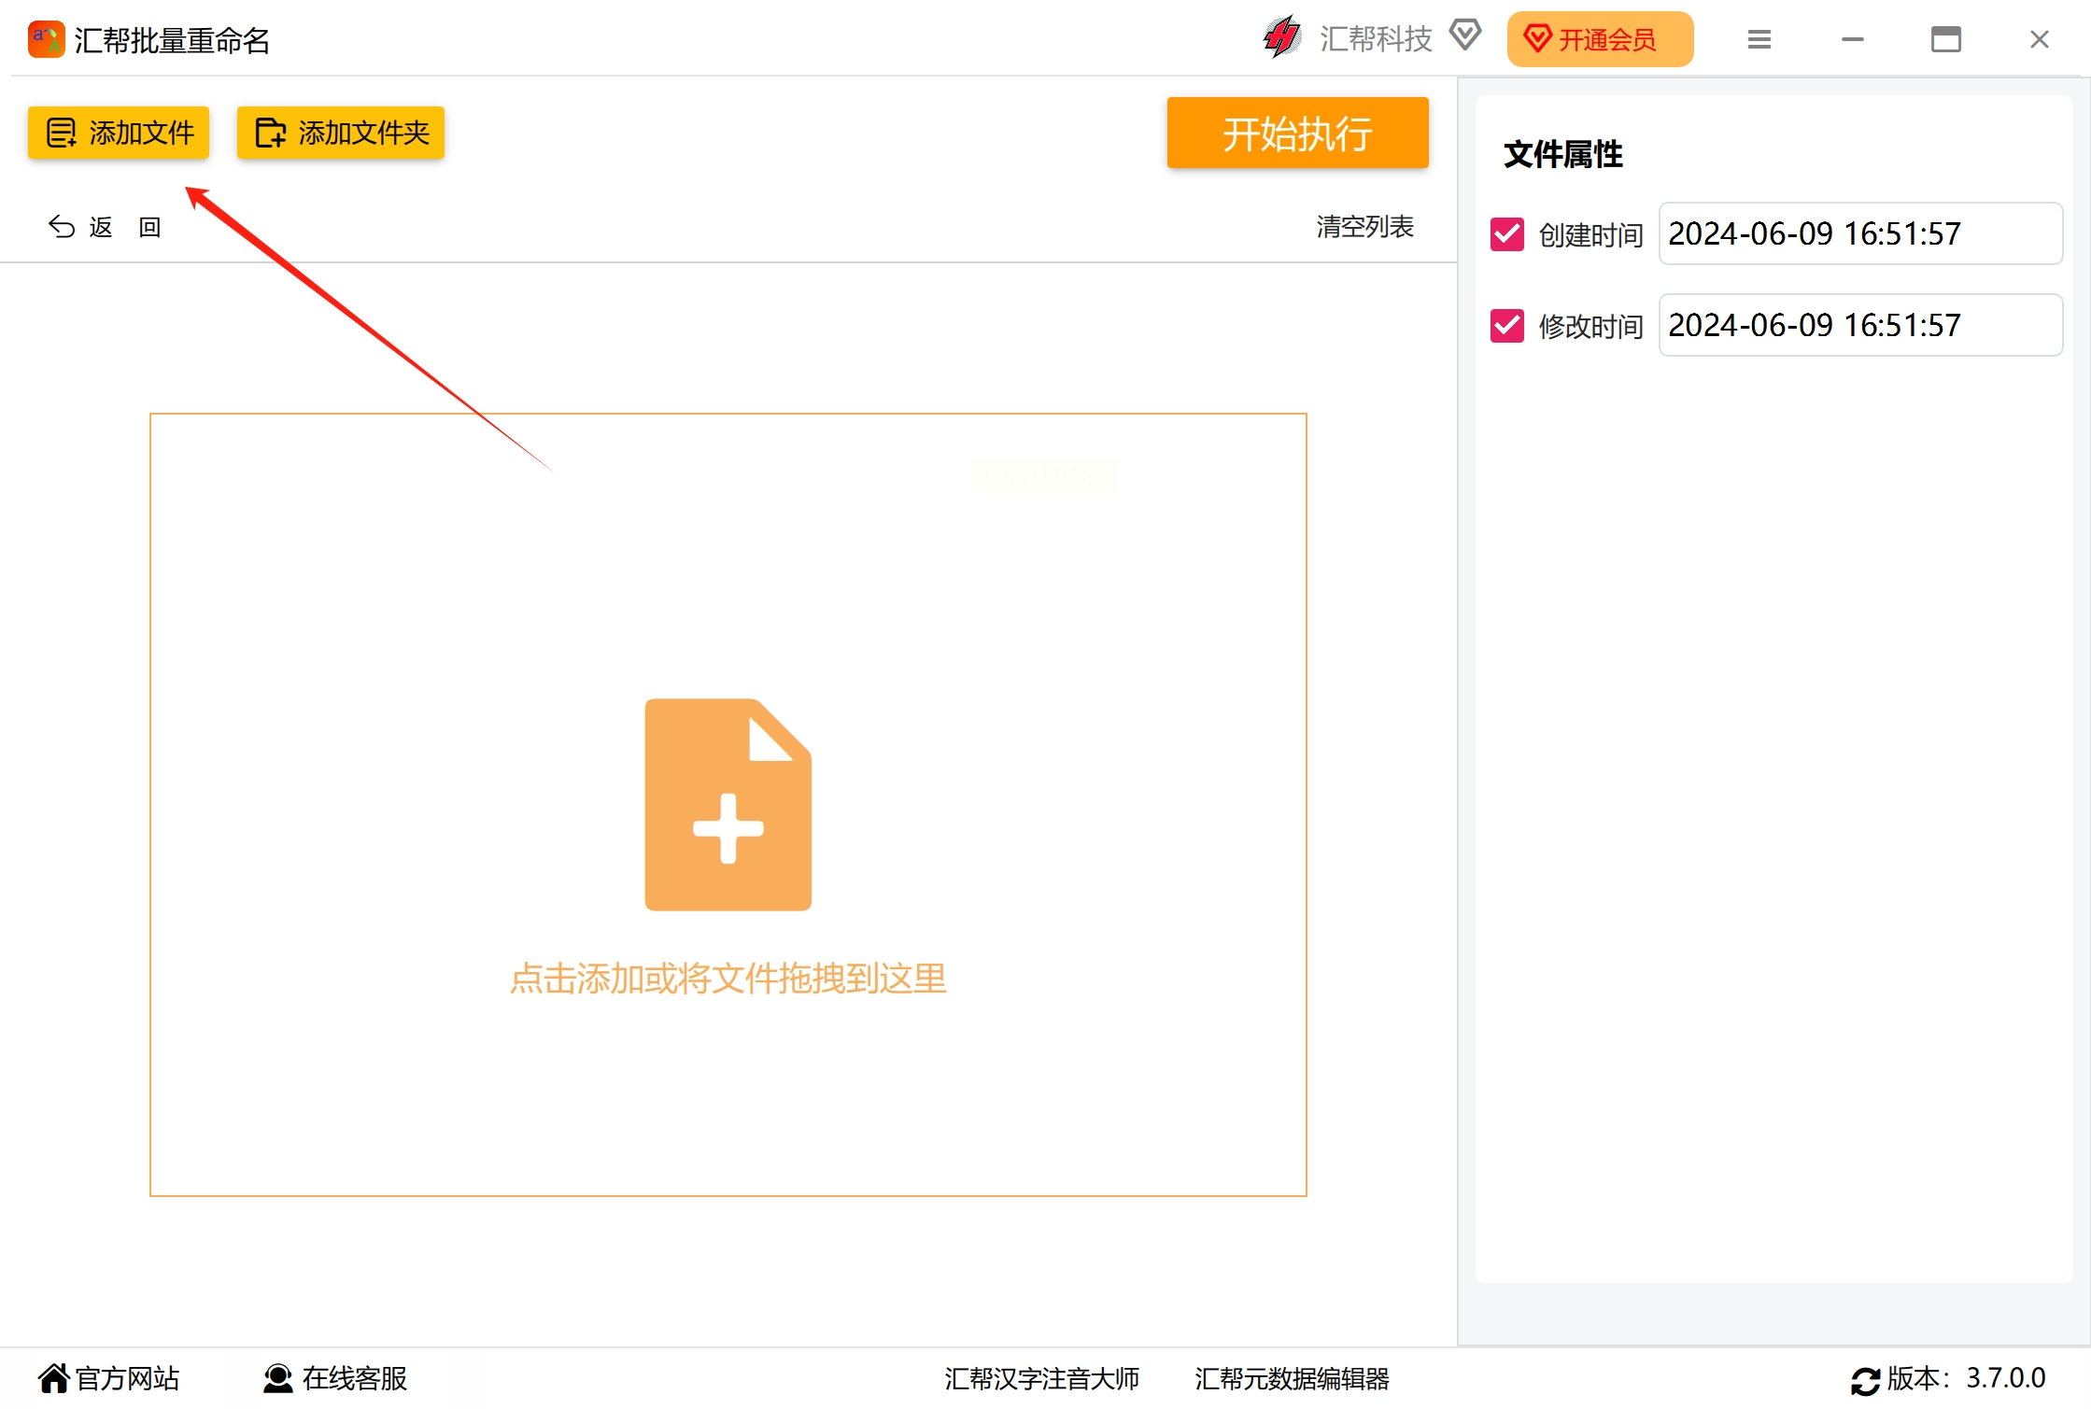Click the 创建时间 date input field
2091x1409 pixels.
(x=1859, y=233)
